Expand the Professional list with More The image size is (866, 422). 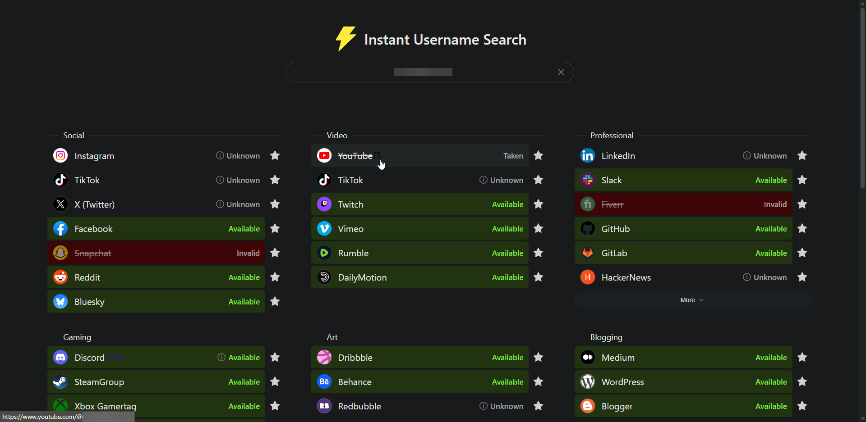(687, 300)
